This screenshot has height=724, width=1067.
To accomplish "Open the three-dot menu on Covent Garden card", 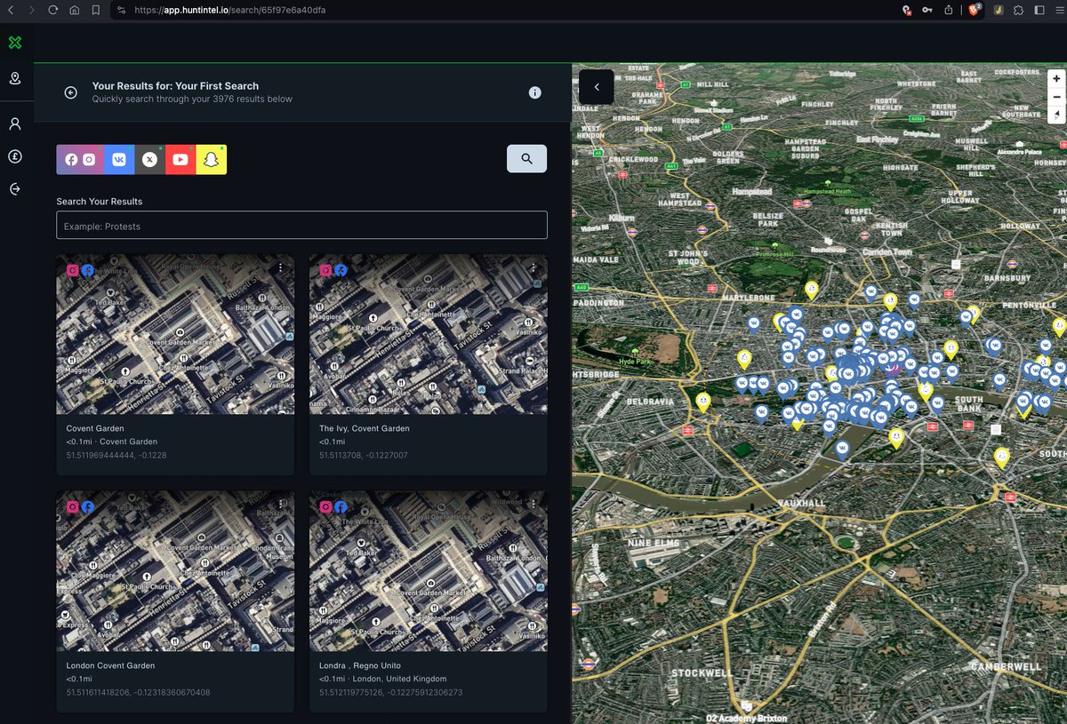I will click(281, 267).
